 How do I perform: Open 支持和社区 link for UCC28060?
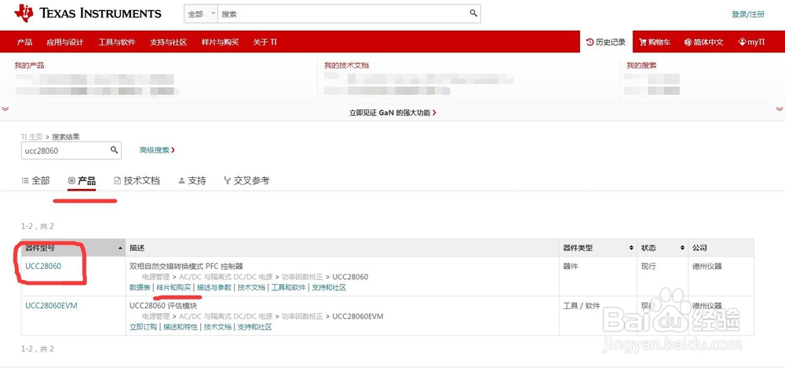pyautogui.click(x=329, y=288)
